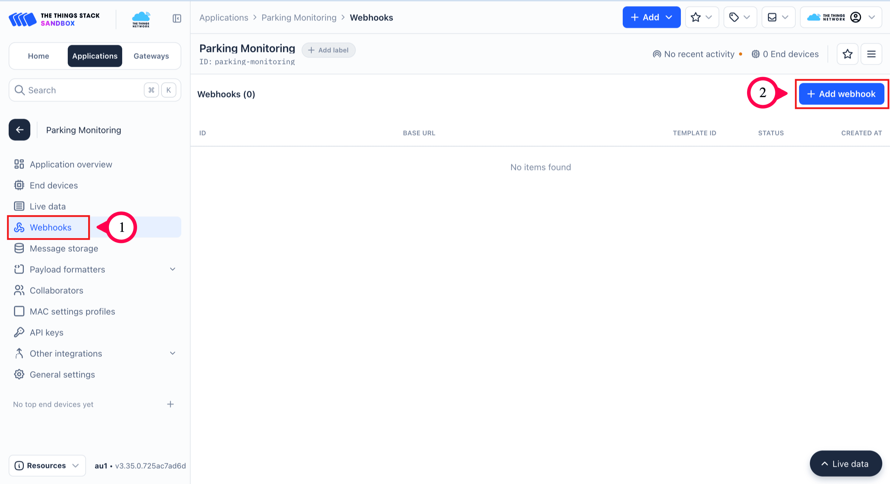Toggle the bookmark star for Parking Monitoring
Viewport: 890px width, 484px height.
[x=847, y=54]
